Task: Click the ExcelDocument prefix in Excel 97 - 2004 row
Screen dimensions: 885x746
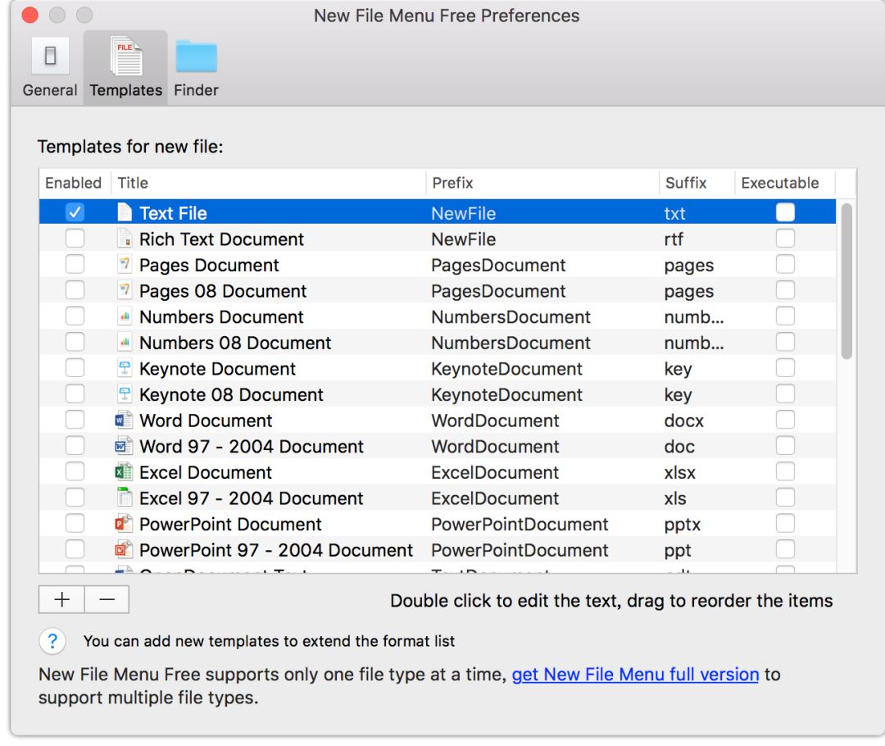Action: click(495, 498)
